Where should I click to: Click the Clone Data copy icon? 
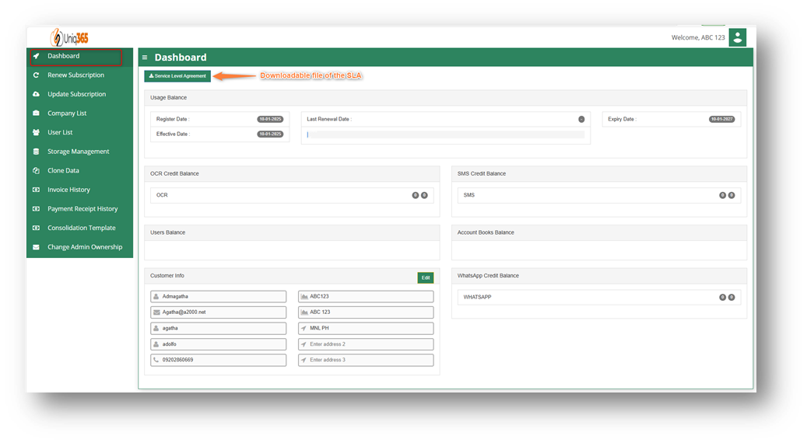[x=36, y=171]
